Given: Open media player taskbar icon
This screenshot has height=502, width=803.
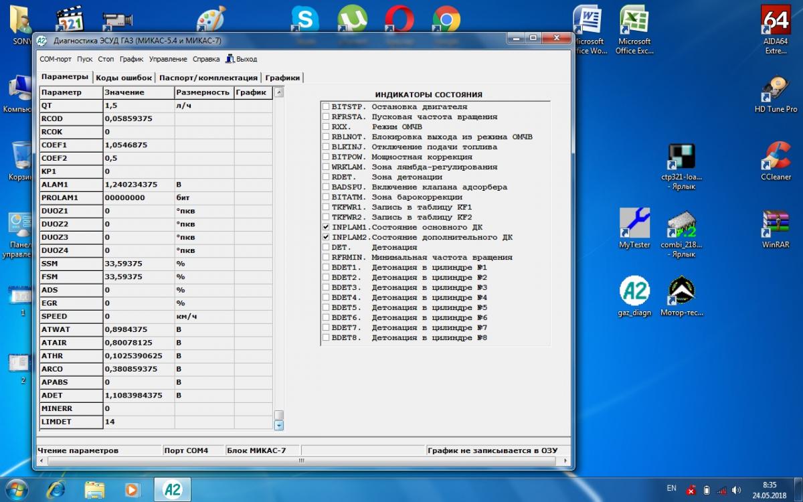Looking at the screenshot, I should point(132,489).
